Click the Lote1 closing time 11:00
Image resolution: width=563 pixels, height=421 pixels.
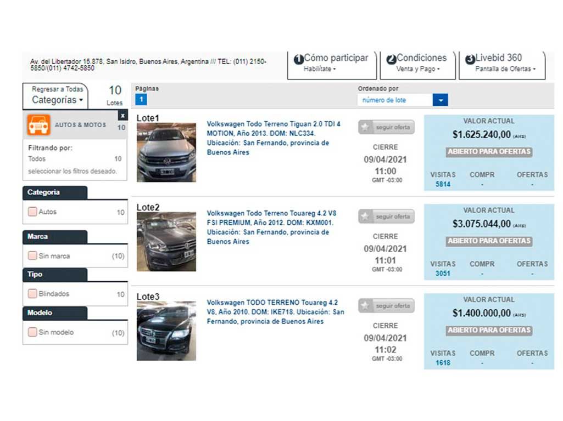tap(386, 171)
